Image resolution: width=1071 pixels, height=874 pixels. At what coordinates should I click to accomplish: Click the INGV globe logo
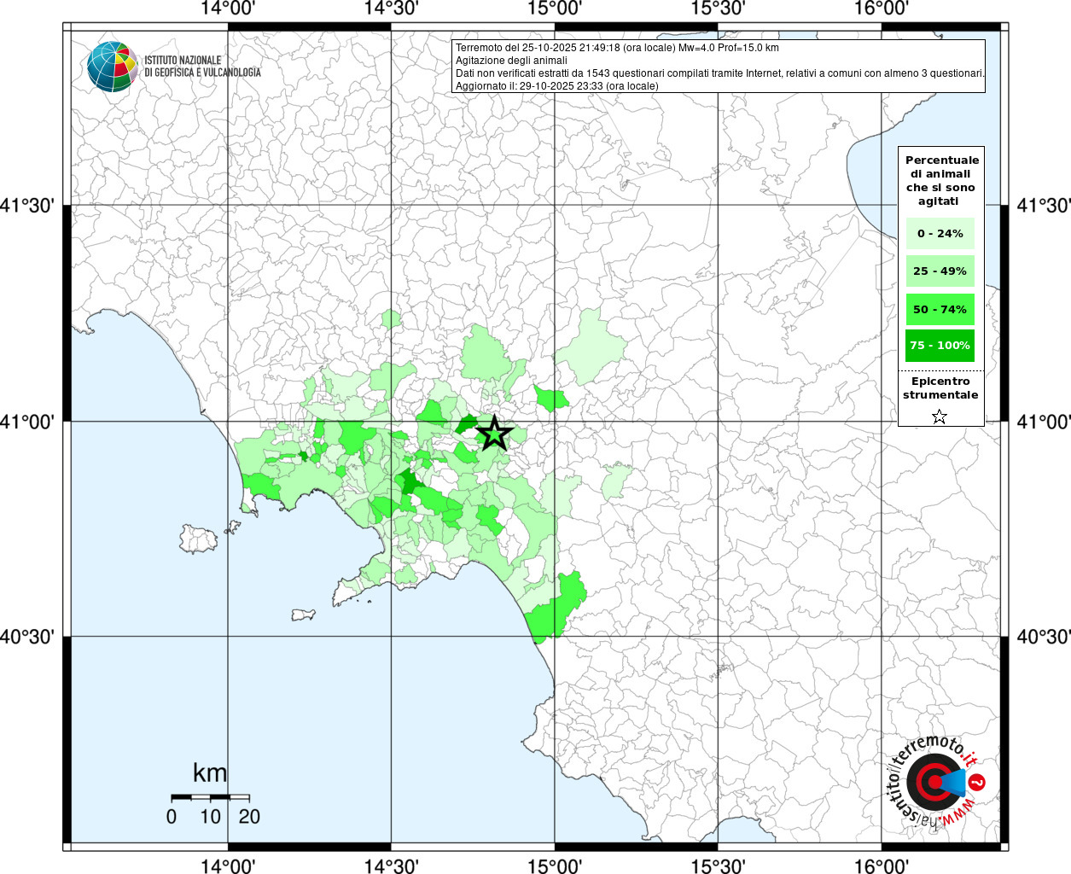coord(112,67)
